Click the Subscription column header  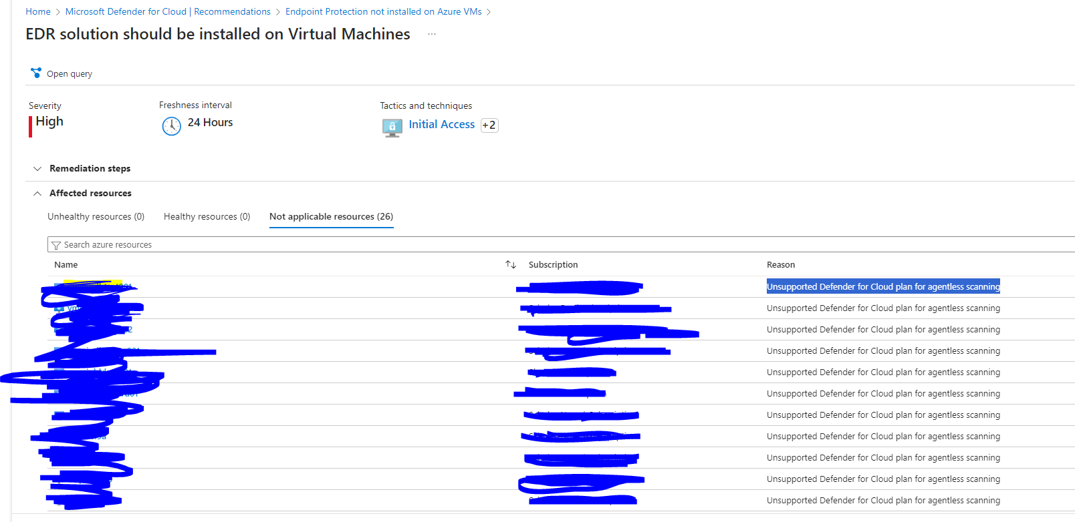553,265
